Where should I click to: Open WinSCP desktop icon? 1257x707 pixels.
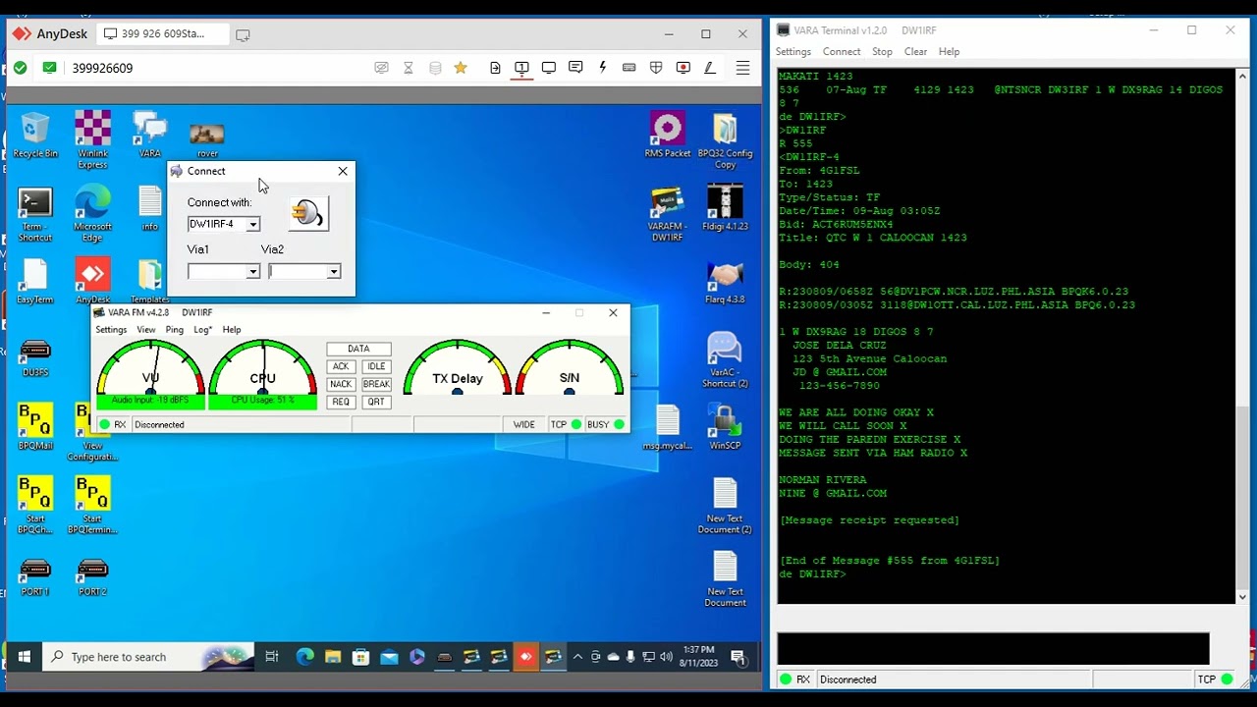click(x=725, y=427)
